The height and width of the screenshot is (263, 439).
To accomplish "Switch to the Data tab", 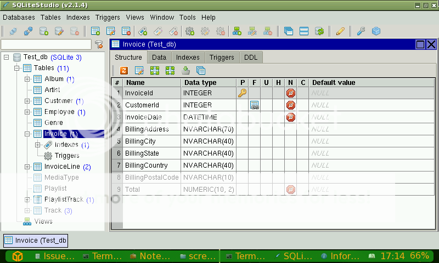I will (159, 58).
